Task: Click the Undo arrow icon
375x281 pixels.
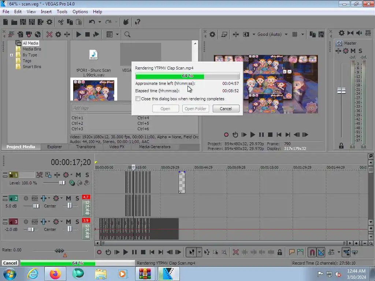Action: (x=92, y=22)
